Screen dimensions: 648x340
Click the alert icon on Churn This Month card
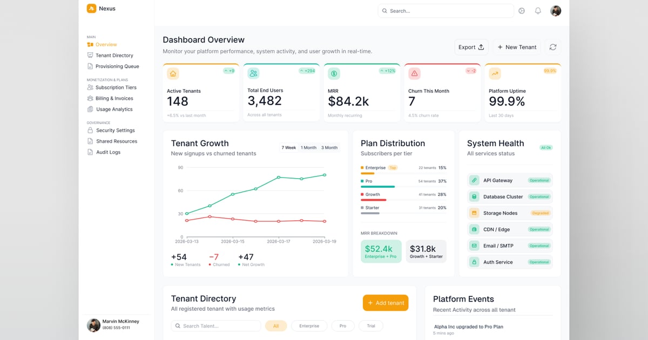pyautogui.click(x=414, y=73)
